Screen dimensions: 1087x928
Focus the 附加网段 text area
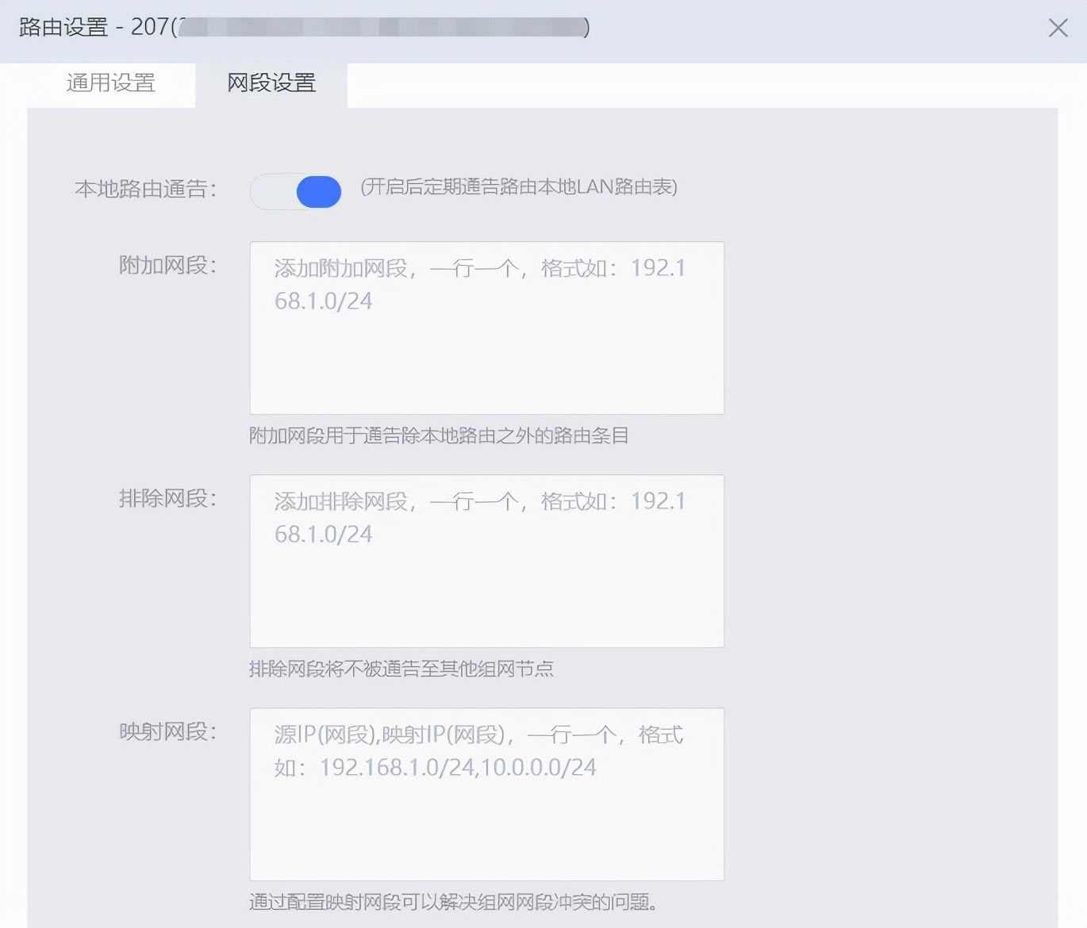click(x=486, y=328)
